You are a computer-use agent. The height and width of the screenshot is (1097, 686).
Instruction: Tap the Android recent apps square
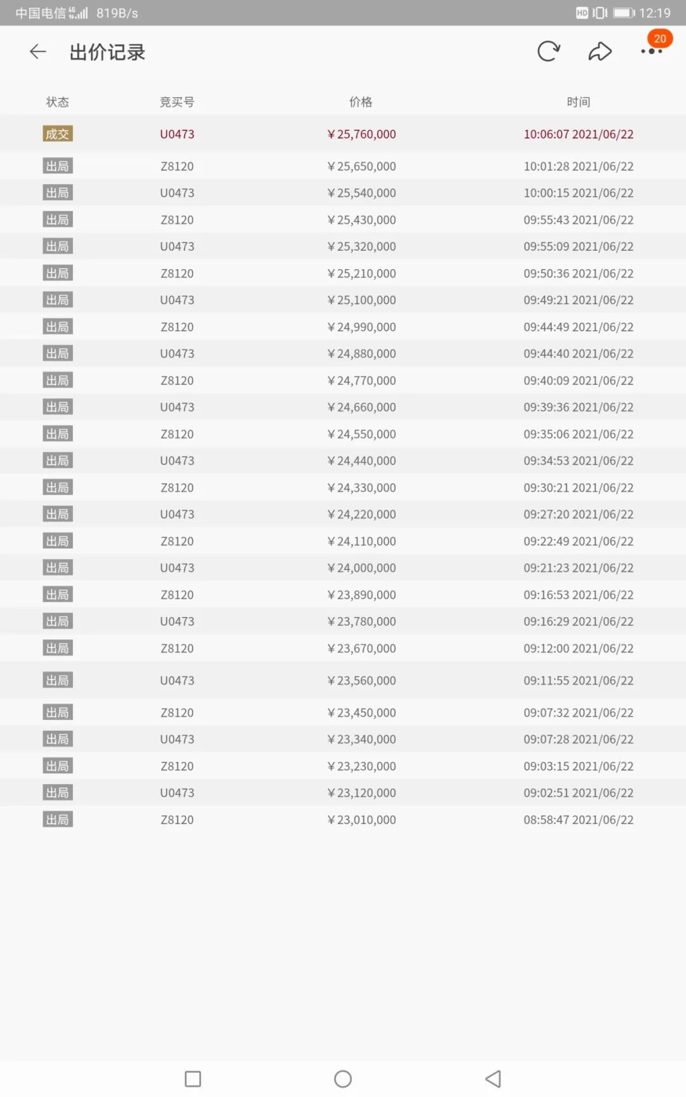(192, 1079)
